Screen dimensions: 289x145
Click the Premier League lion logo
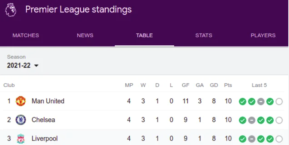(x=11, y=10)
